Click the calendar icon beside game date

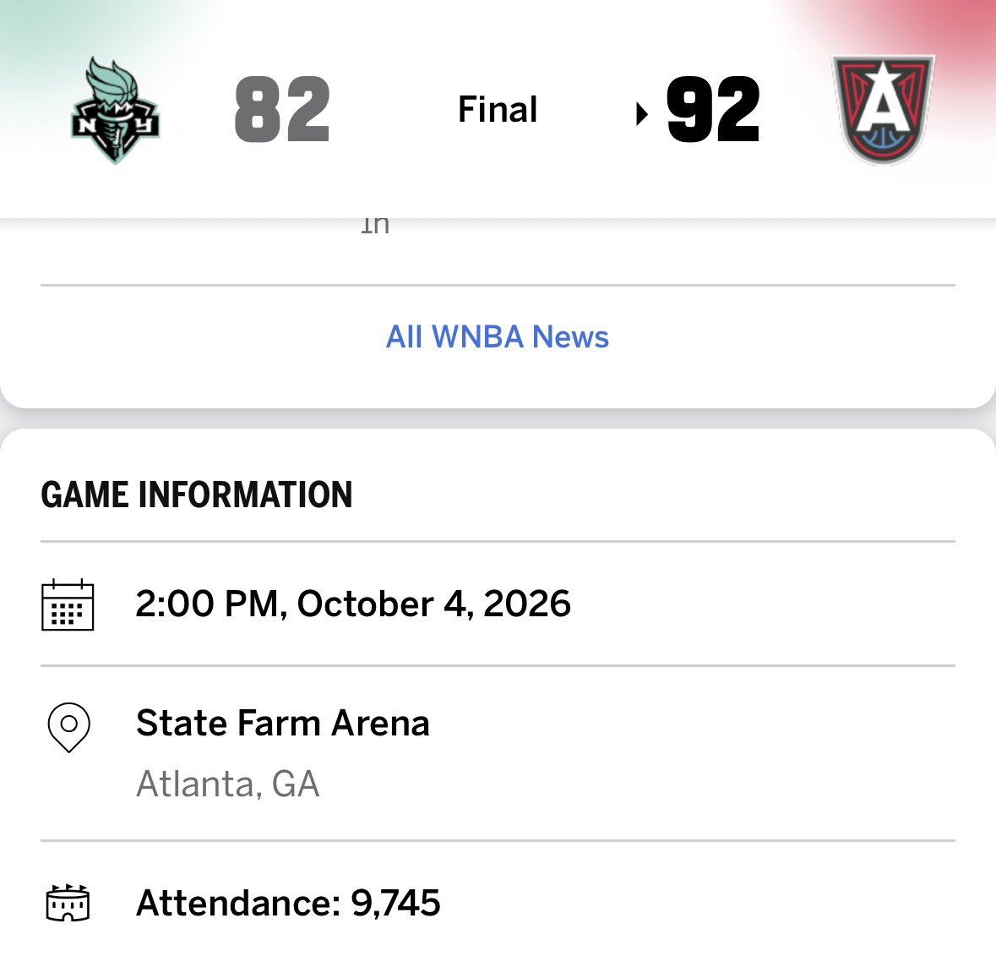68,604
